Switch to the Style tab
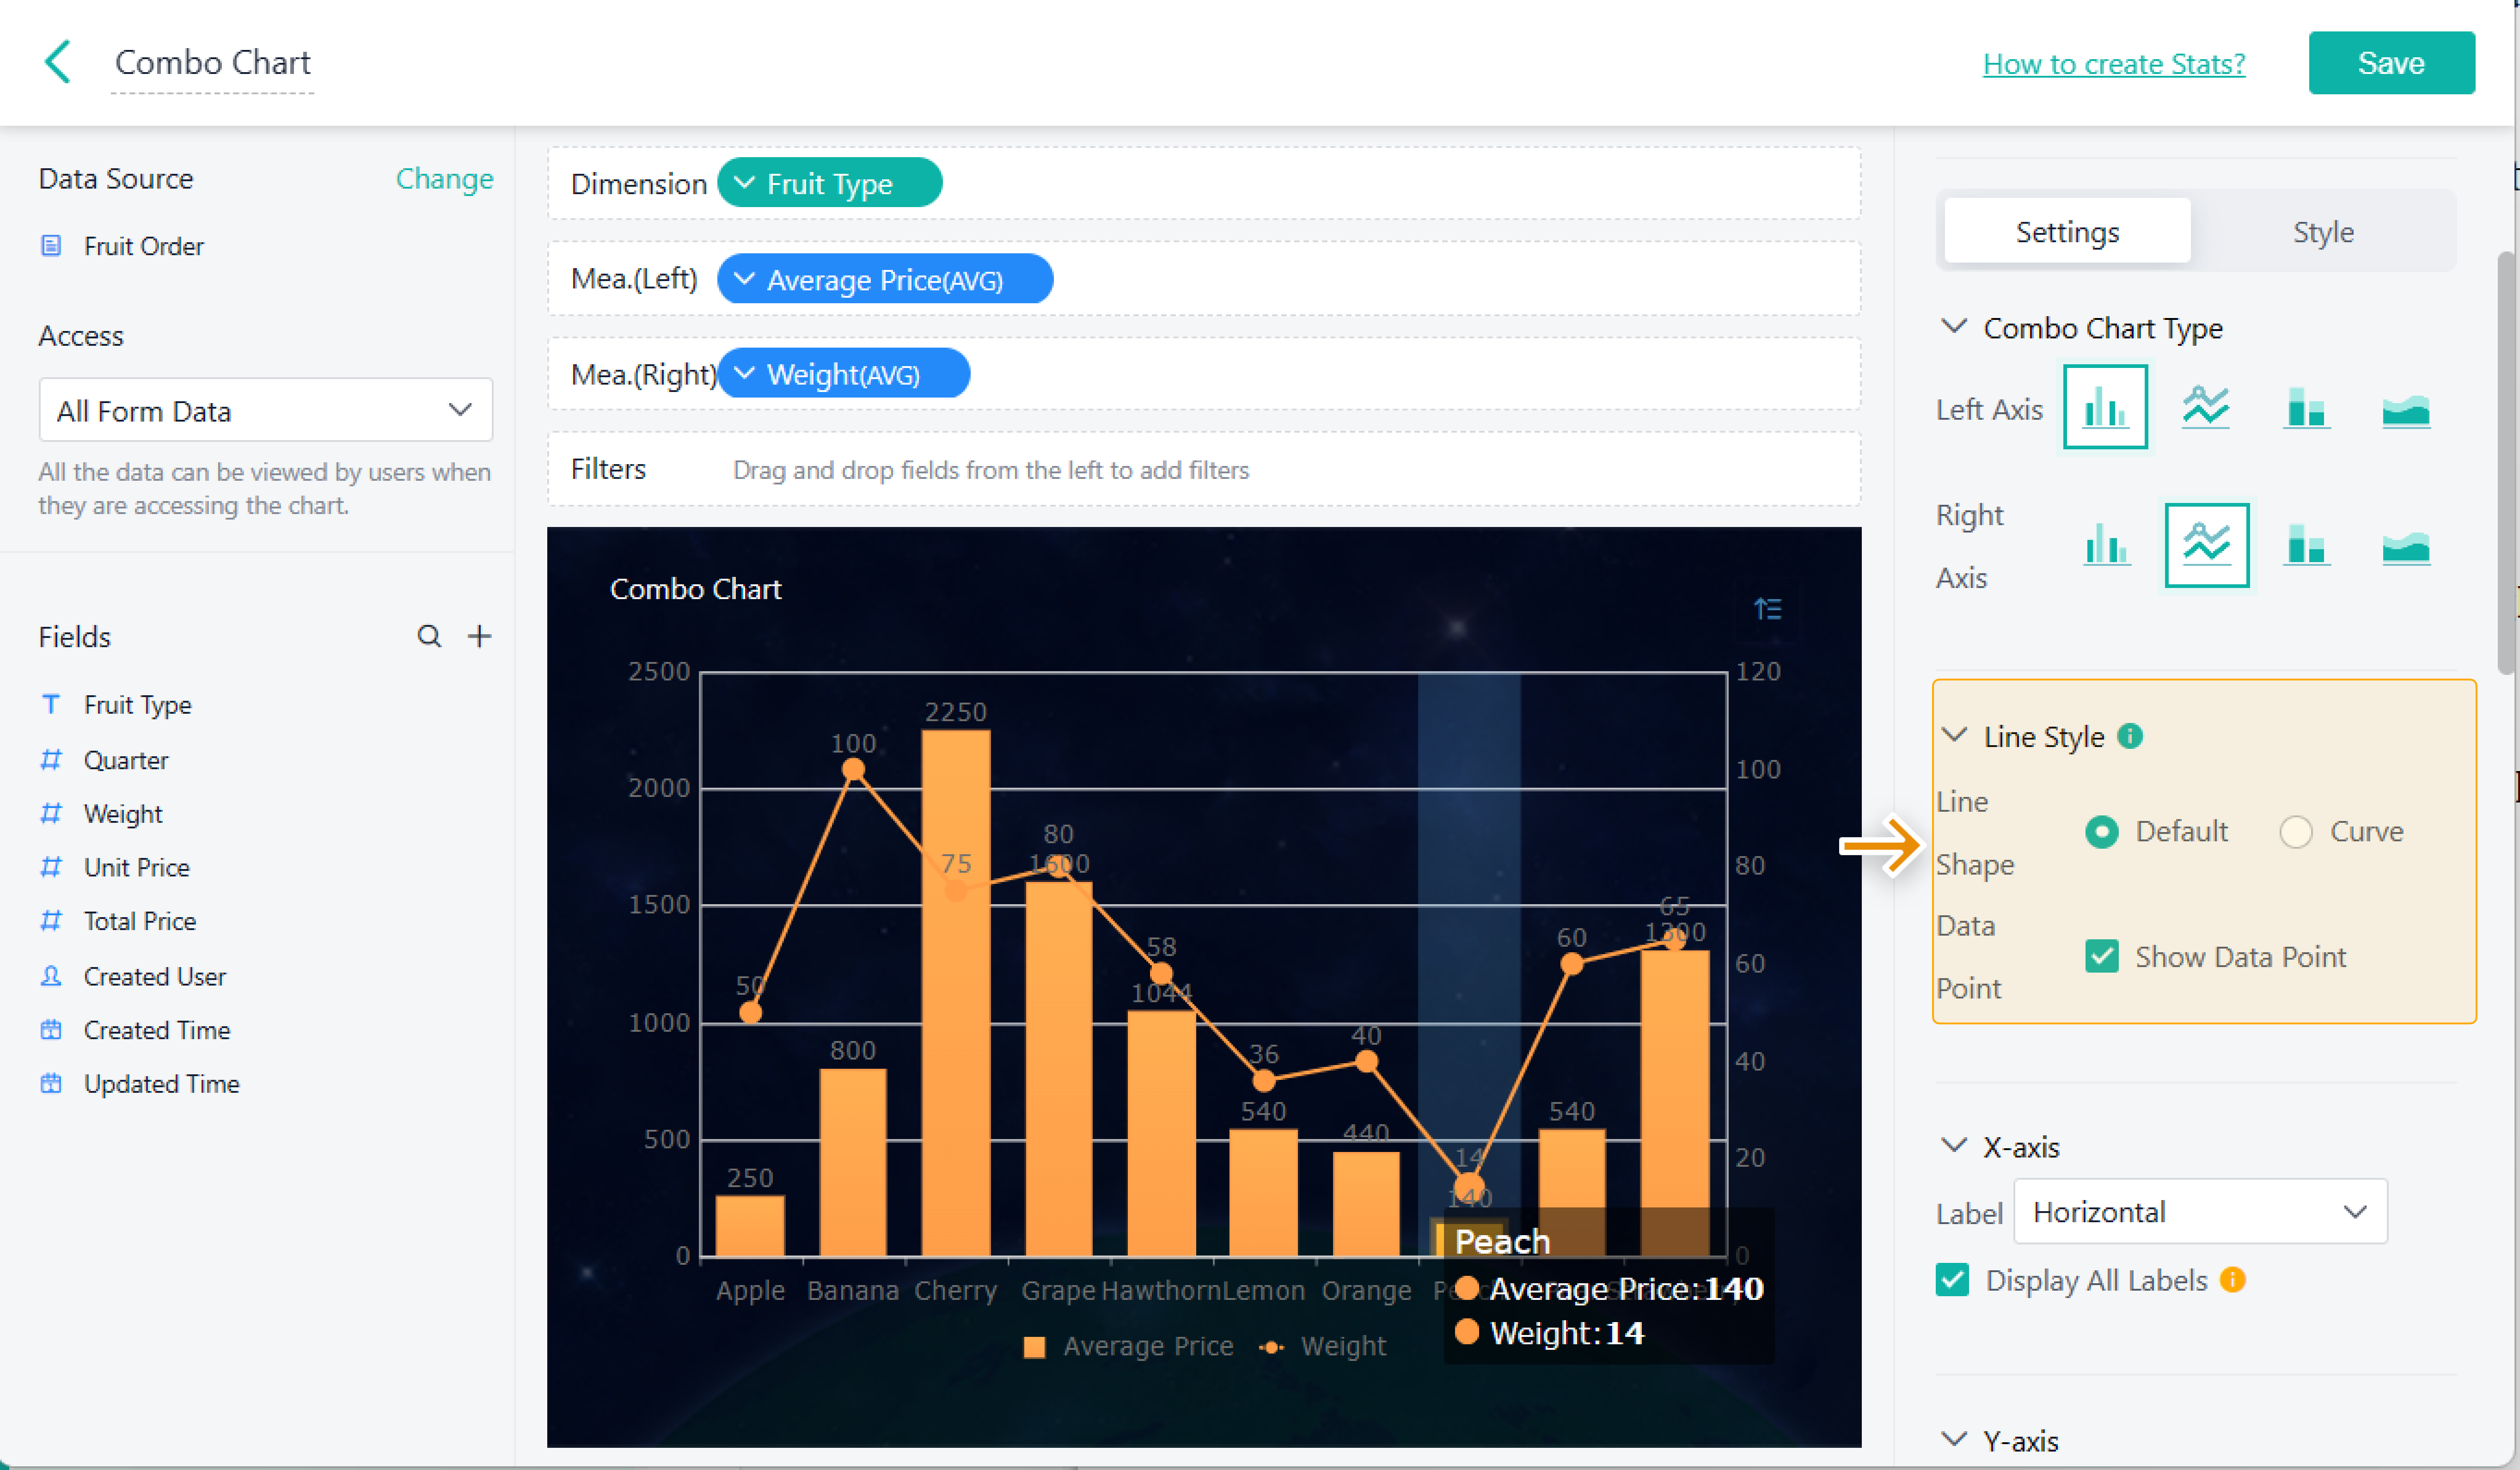Viewport: 2520px width, 1470px height. (2322, 232)
